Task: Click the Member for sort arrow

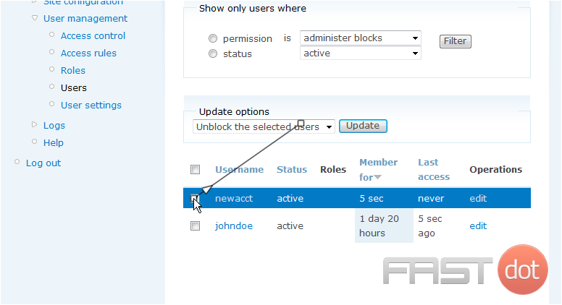Action: click(378, 177)
